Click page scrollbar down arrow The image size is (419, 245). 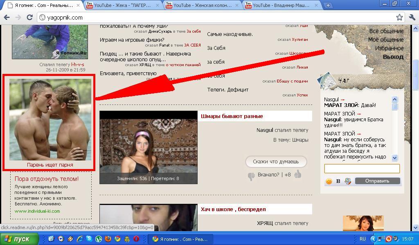coord(416,227)
